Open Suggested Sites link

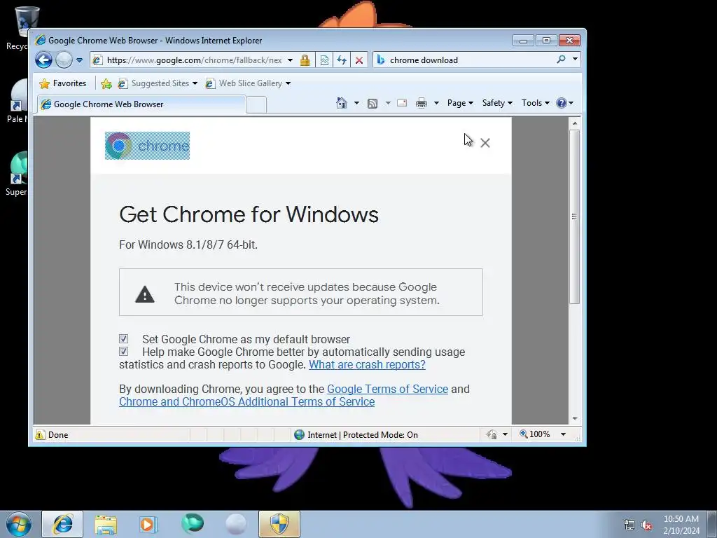click(158, 83)
